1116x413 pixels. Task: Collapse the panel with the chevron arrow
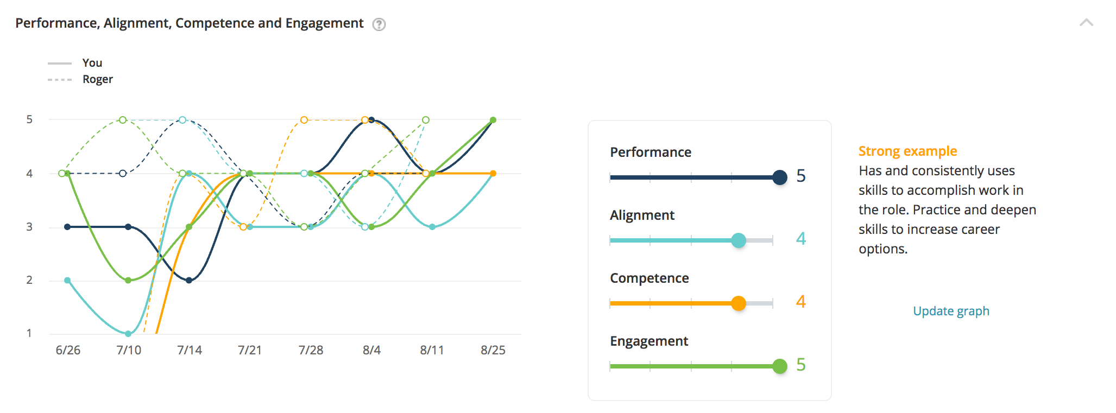pyautogui.click(x=1086, y=23)
